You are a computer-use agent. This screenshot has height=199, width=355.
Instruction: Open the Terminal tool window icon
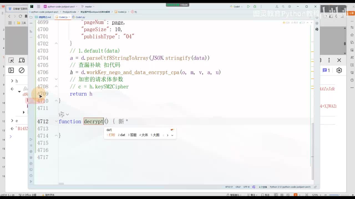[x=31, y=170]
